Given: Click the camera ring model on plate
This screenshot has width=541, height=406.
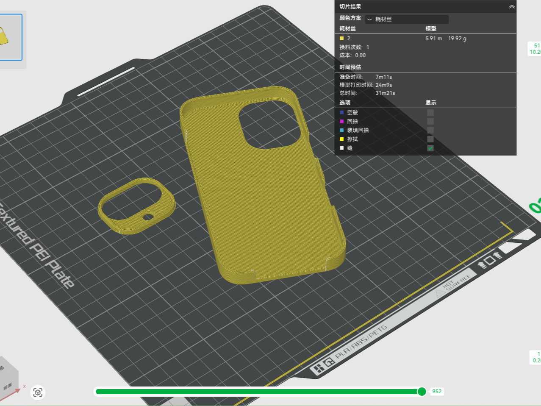Looking at the screenshot, I should 137,206.
